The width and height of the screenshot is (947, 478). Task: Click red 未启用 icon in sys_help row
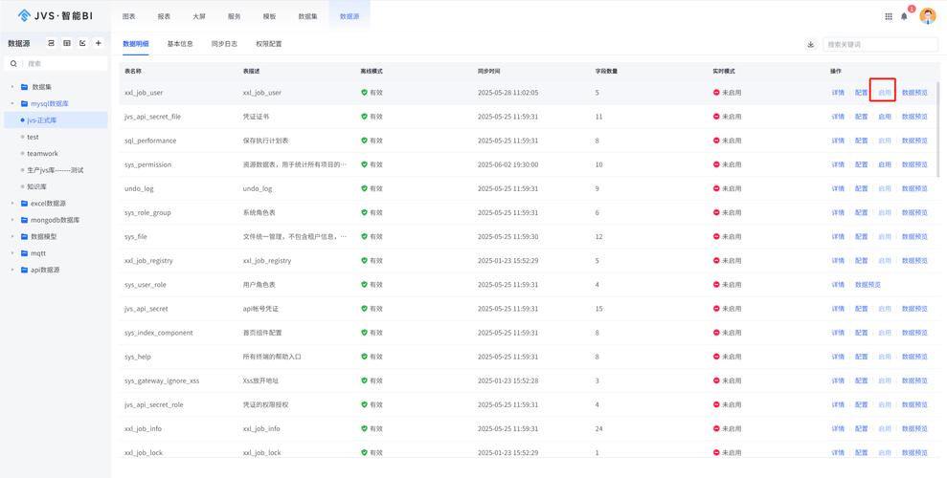[716, 357]
